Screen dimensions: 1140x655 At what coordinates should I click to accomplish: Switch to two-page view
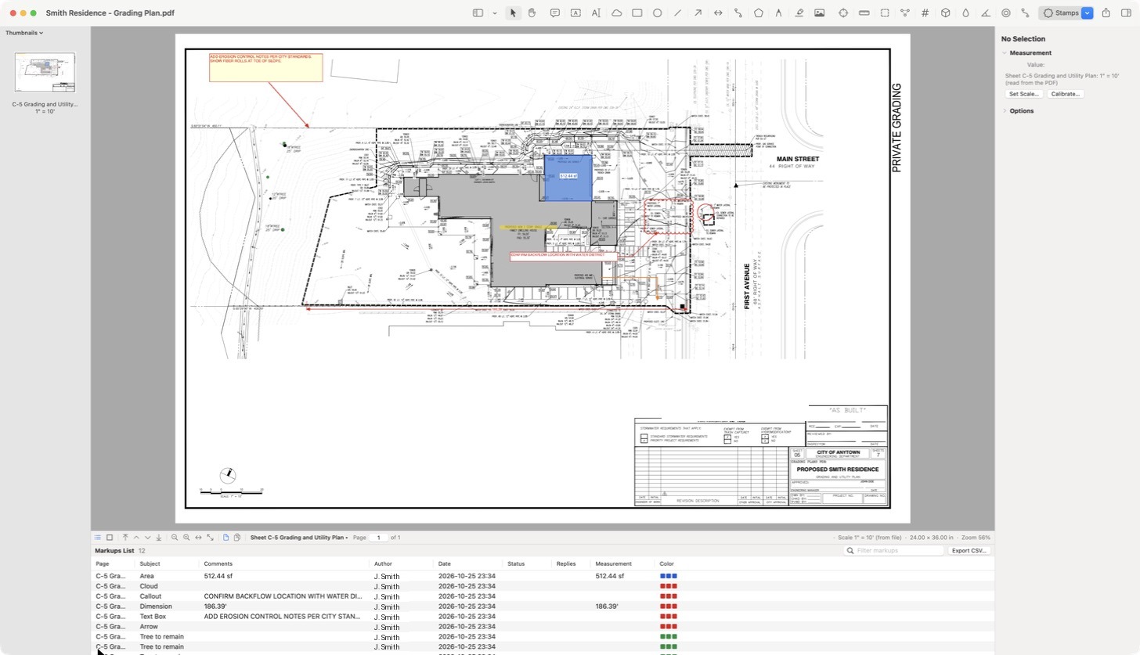tap(237, 538)
